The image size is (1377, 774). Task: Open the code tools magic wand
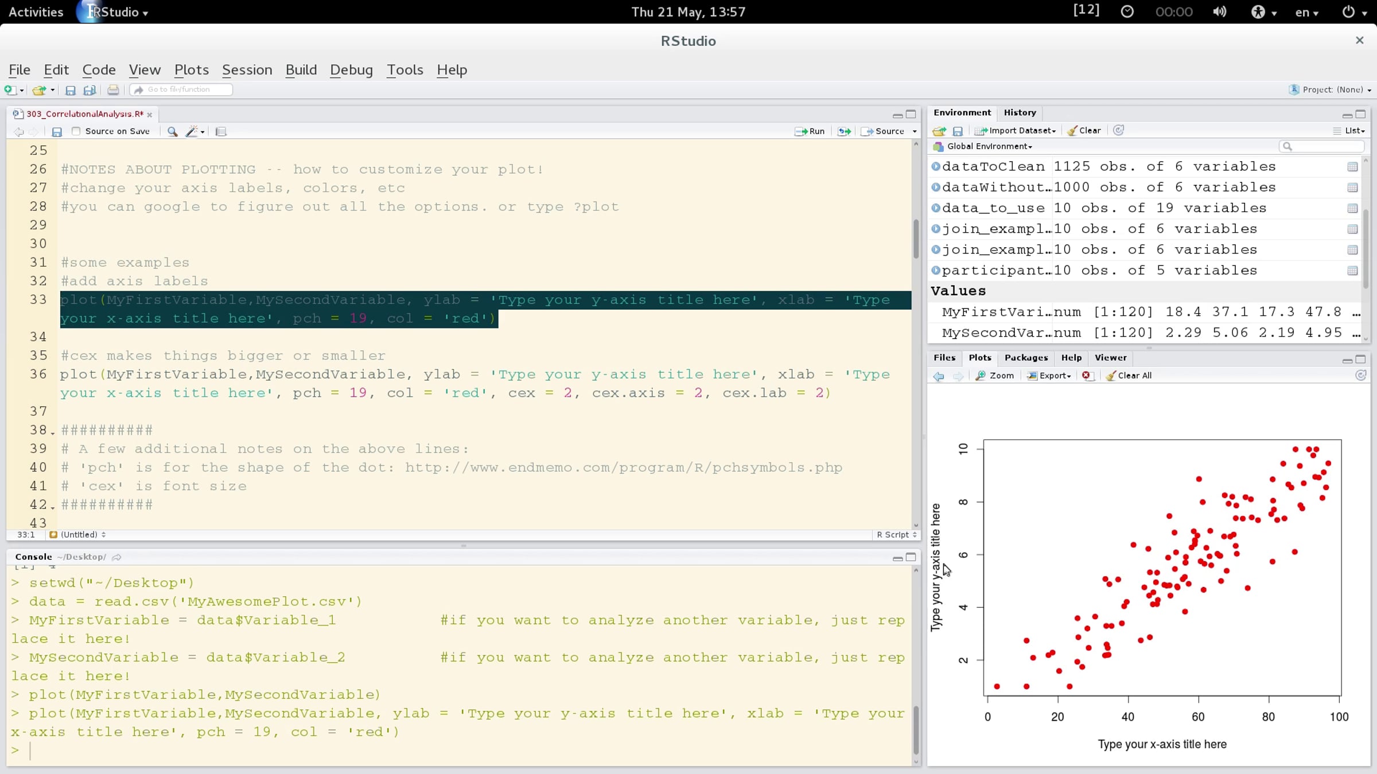coord(192,131)
